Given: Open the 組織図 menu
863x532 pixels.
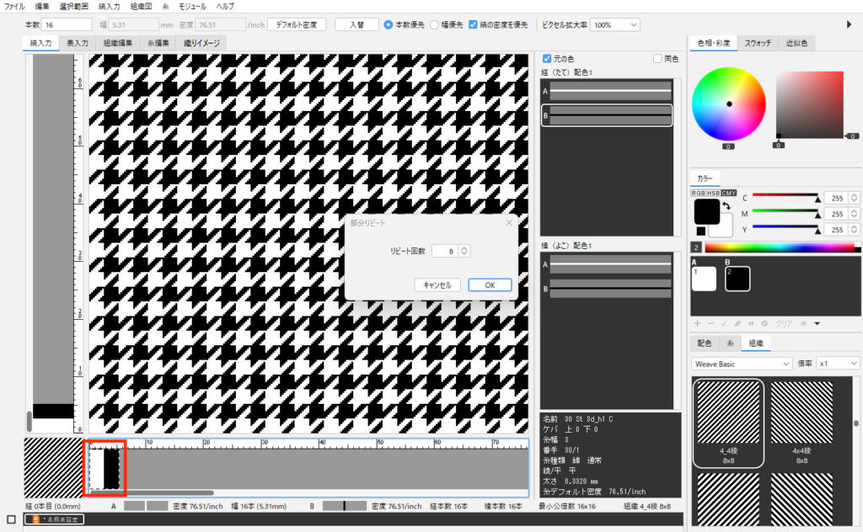Looking at the screenshot, I should (x=136, y=6).
